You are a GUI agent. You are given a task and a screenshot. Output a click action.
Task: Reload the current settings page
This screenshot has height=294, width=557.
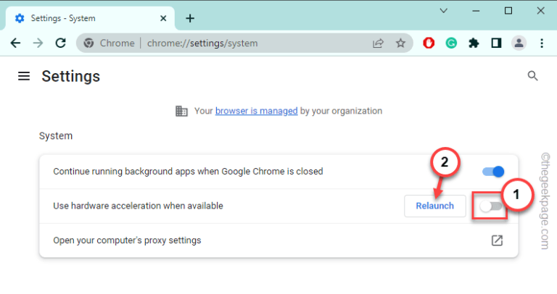(60, 43)
